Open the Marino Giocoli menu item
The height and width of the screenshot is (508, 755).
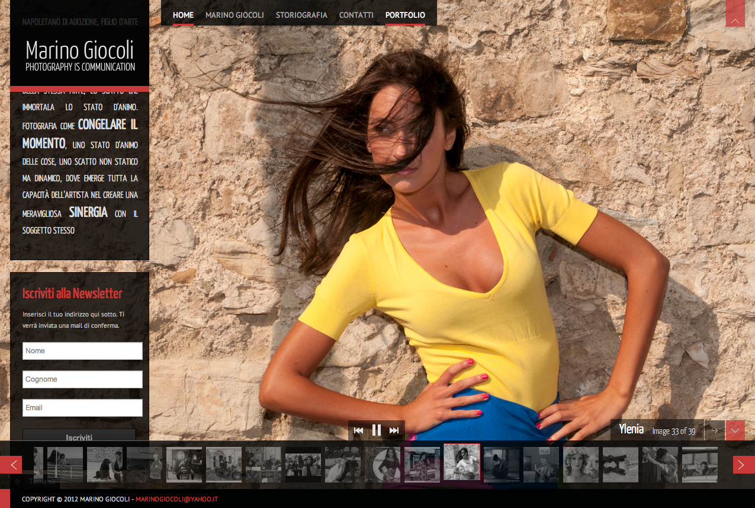pyautogui.click(x=234, y=15)
